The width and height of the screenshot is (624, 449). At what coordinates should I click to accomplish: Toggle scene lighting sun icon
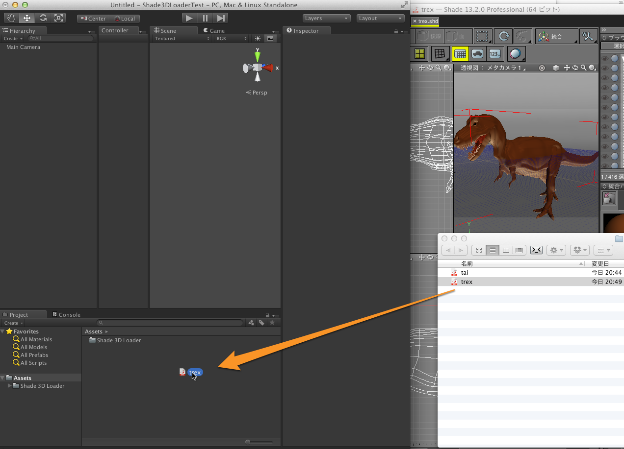coord(258,38)
